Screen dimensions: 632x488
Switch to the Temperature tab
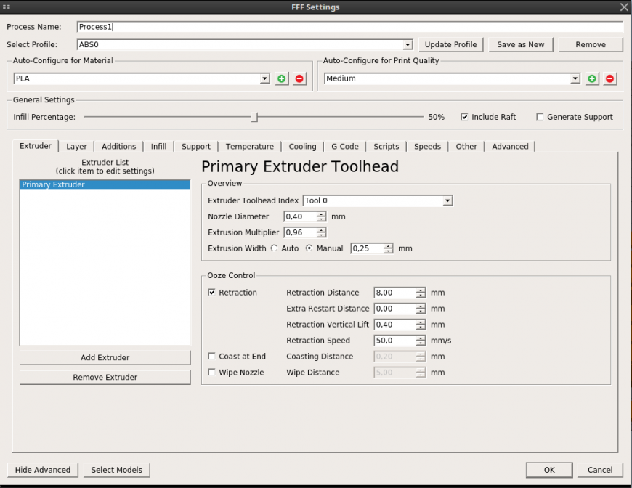pyautogui.click(x=249, y=147)
